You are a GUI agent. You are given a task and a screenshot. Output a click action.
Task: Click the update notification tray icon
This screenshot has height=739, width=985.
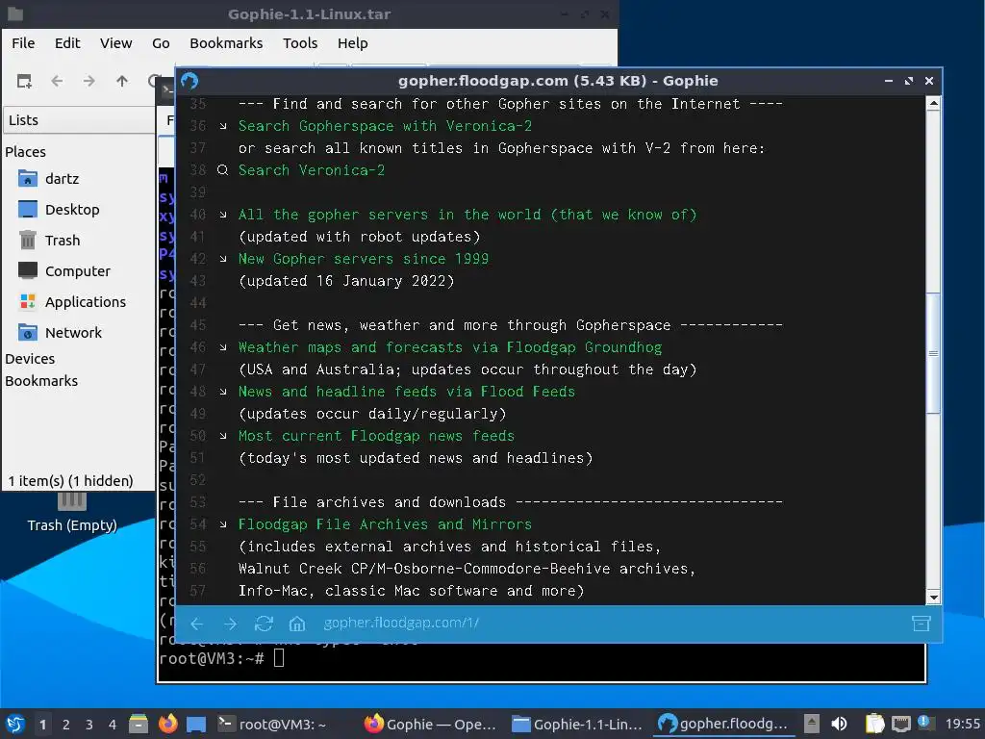coord(925,723)
